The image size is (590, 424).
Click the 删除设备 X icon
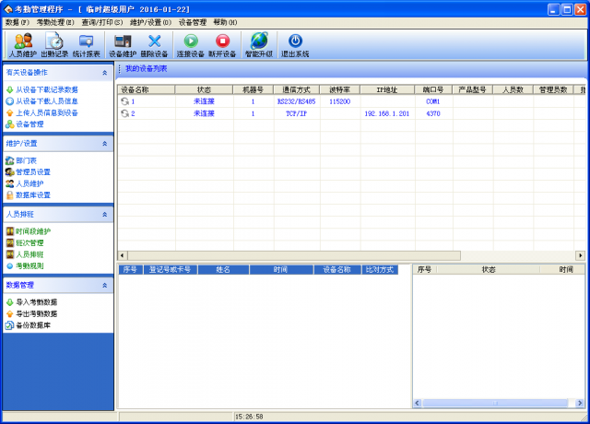tap(154, 45)
